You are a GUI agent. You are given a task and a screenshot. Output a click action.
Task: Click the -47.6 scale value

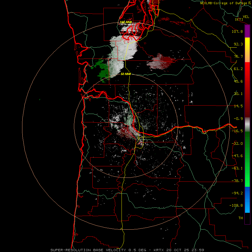237,156
